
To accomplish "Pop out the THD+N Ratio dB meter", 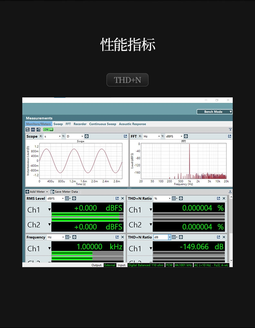I will click(x=219, y=237).
